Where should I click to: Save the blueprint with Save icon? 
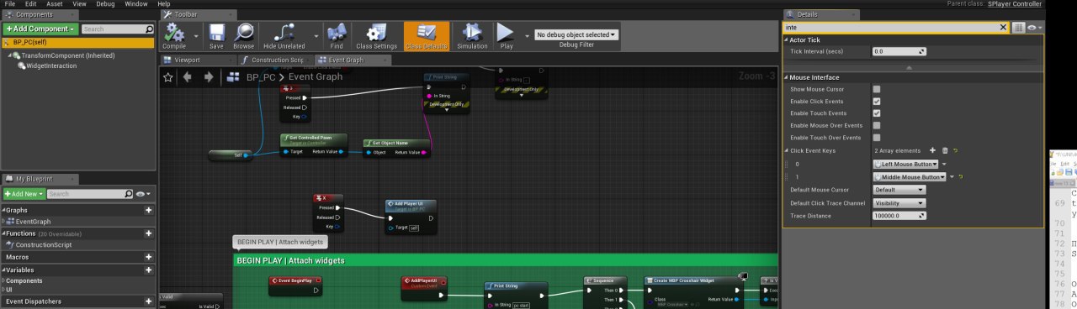pos(216,35)
